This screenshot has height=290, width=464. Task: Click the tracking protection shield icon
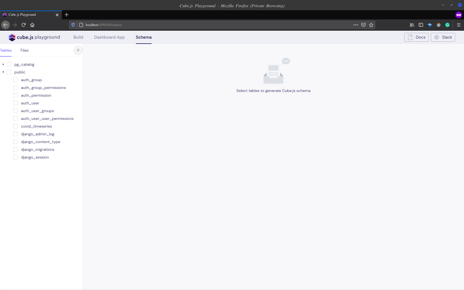click(x=73, y=25)
